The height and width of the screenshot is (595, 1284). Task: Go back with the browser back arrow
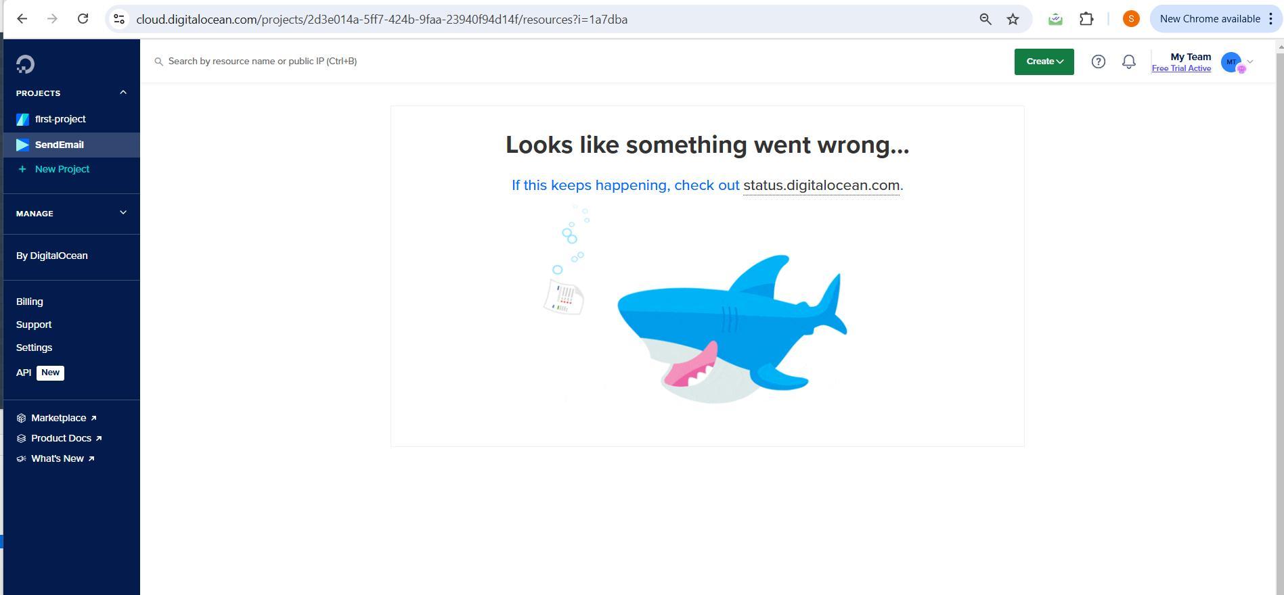point(22,19)
